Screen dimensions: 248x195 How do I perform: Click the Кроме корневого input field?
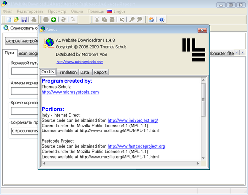coord(25,111)
